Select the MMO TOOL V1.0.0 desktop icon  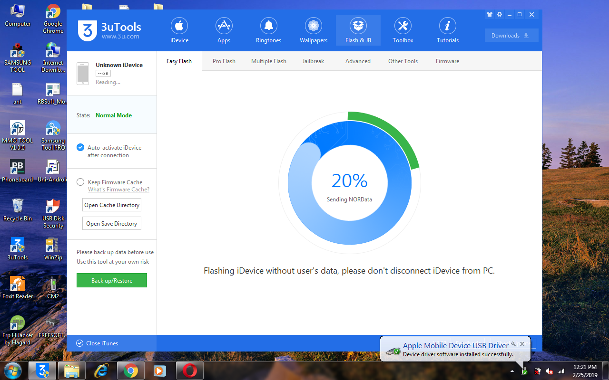click(x=18, y=135)
